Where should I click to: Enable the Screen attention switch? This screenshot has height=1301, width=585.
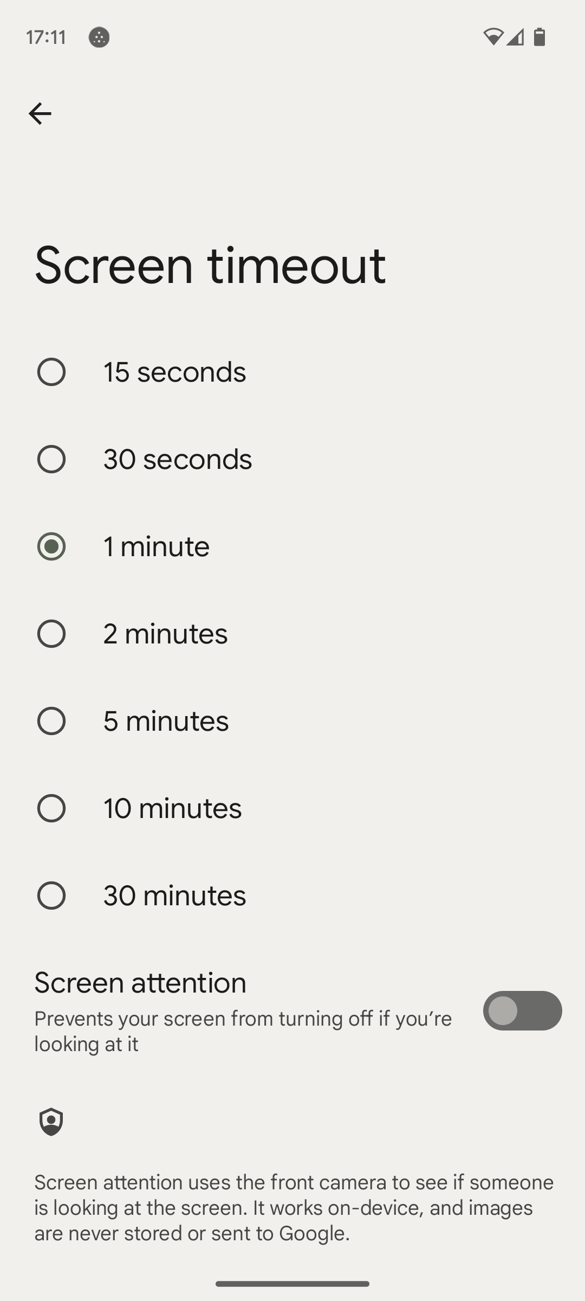(522, 1011)
